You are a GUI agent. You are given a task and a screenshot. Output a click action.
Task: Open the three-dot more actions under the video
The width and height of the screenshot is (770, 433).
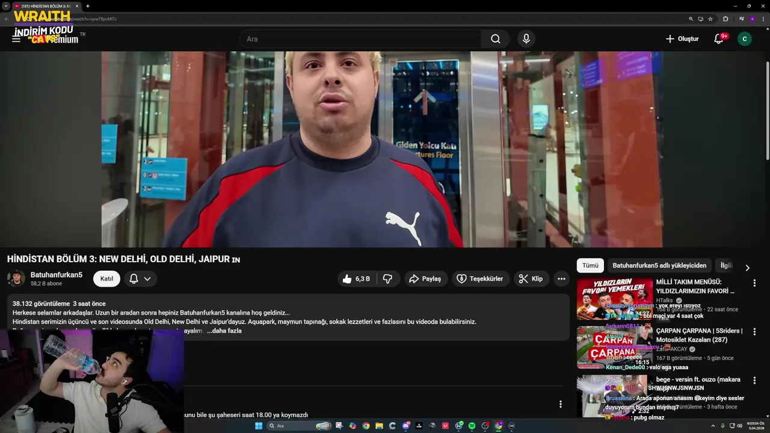561,279
